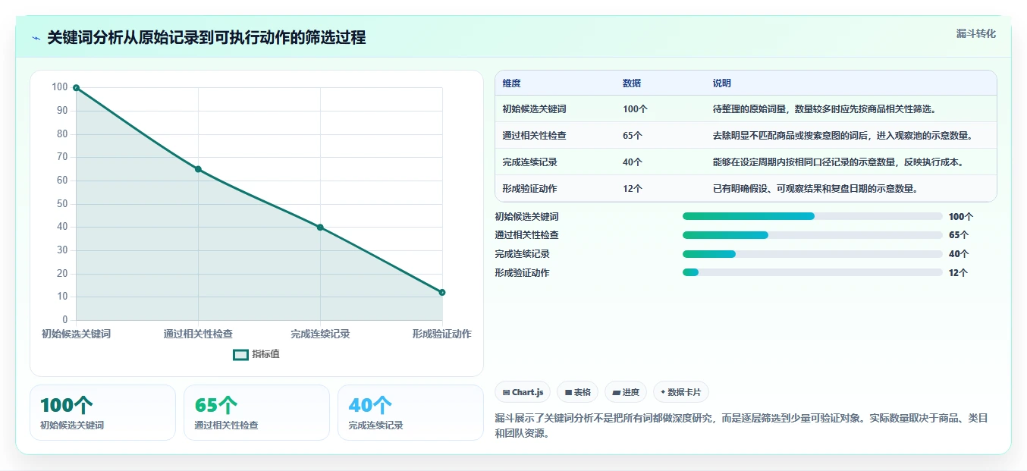
Task: Click the 100个 value beside the progress bar
Action: (961, 217)
